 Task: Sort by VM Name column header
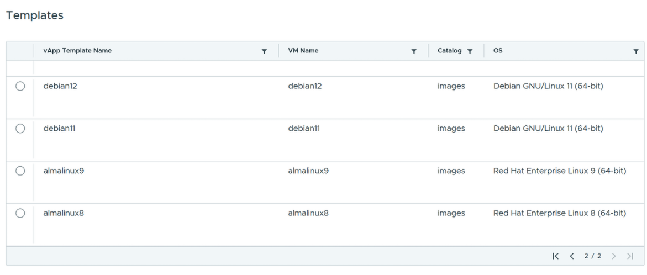point(303,51)
